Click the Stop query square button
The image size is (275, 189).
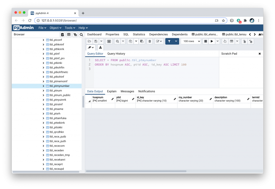(x=205, y=41)
